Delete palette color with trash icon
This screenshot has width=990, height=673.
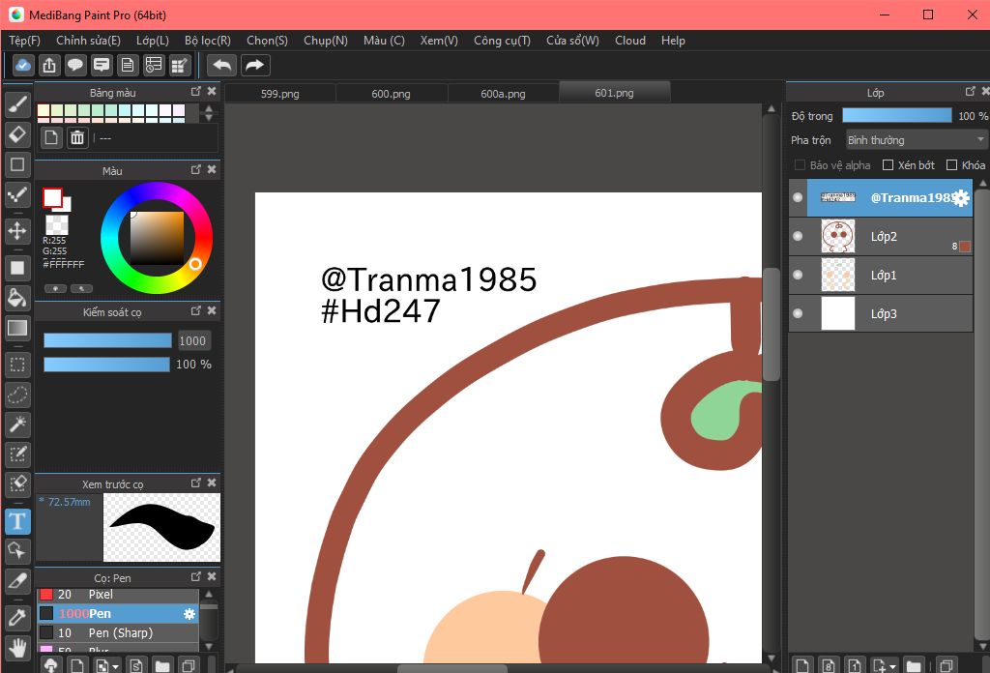[77, 137]
